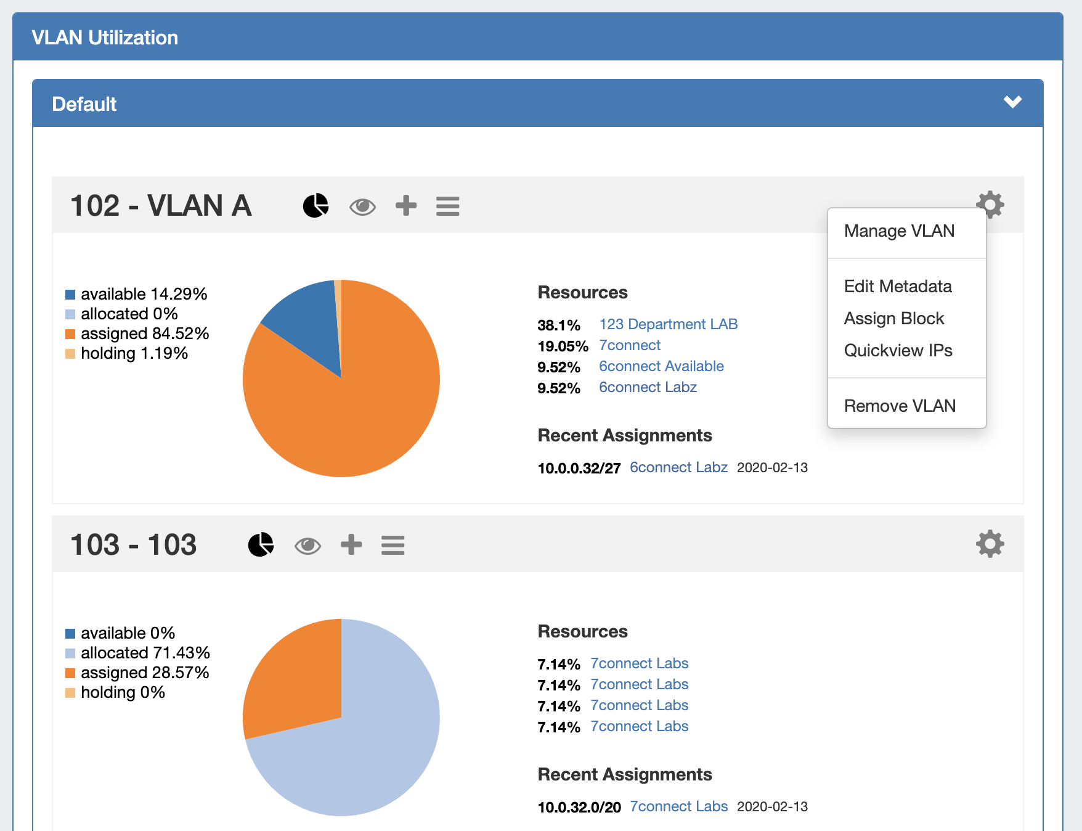This screenshot has width=1082, height=831.
Task: Click the plus icon beside 103 - 103
Action: [351, 544]
